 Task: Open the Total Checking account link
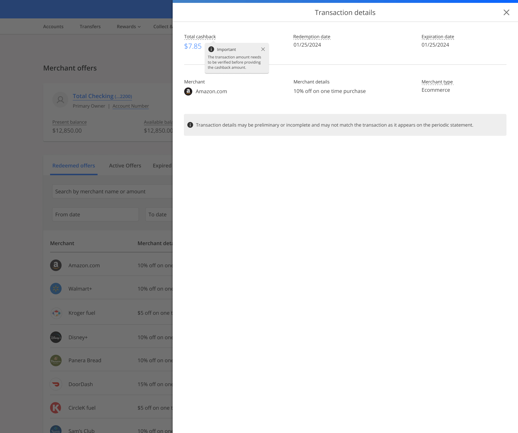point(102,96)
